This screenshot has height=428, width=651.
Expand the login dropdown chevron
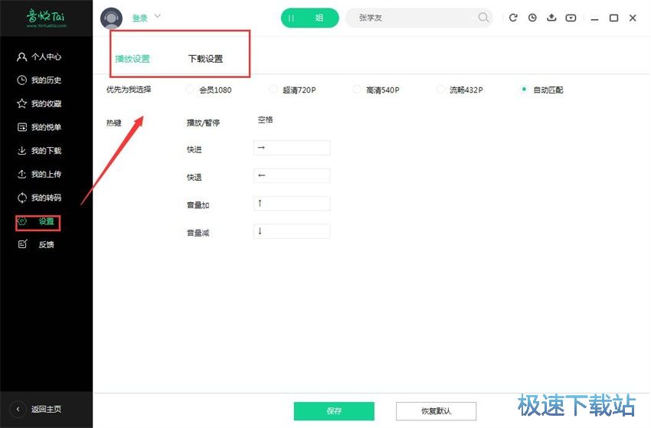tap(157, 17)
